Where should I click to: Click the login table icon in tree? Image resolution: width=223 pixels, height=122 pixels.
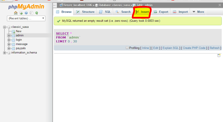13,40
